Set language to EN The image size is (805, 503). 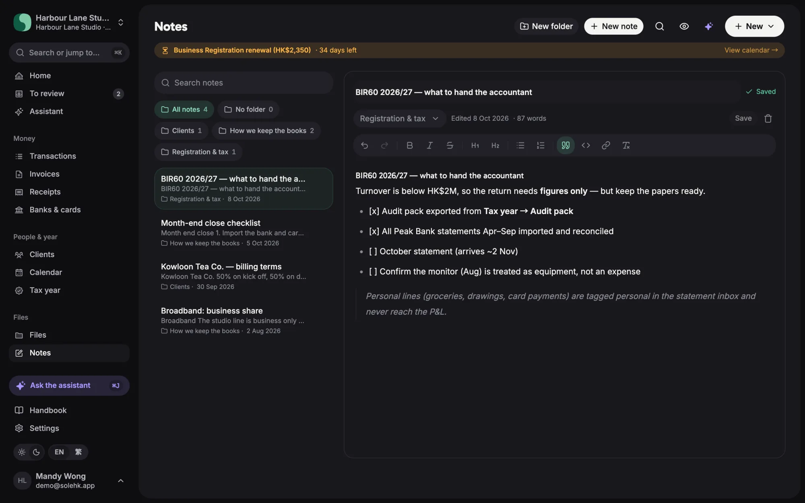[x=59, y=452]
